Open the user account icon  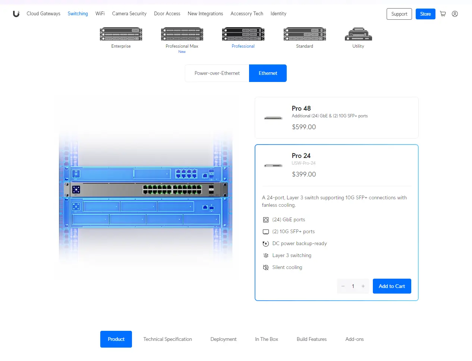point(455,14)
